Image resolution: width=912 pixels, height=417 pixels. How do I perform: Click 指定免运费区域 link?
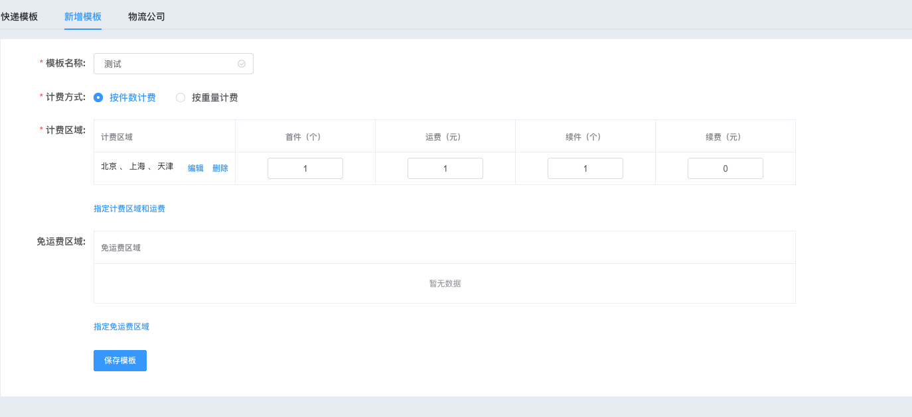(121, 327)
